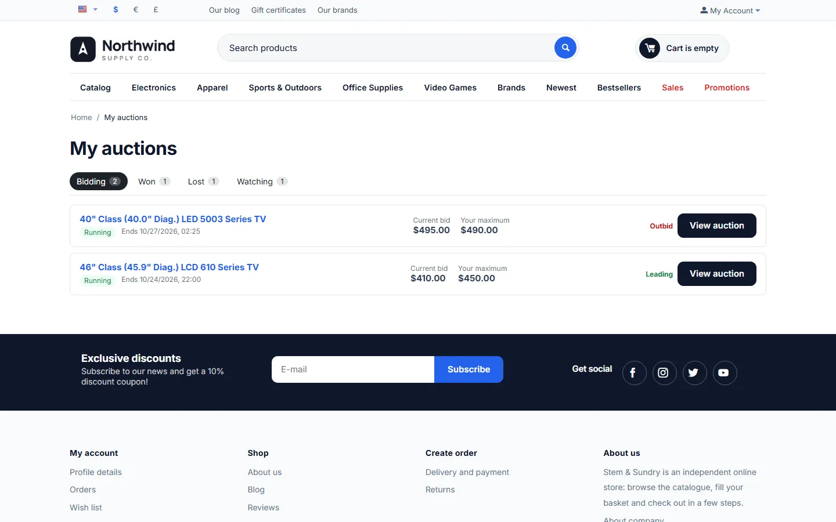This screenshot has width=836, height=522.
Task: Click the Northwind Supply Co. logo
Action: tap(122, 49)
